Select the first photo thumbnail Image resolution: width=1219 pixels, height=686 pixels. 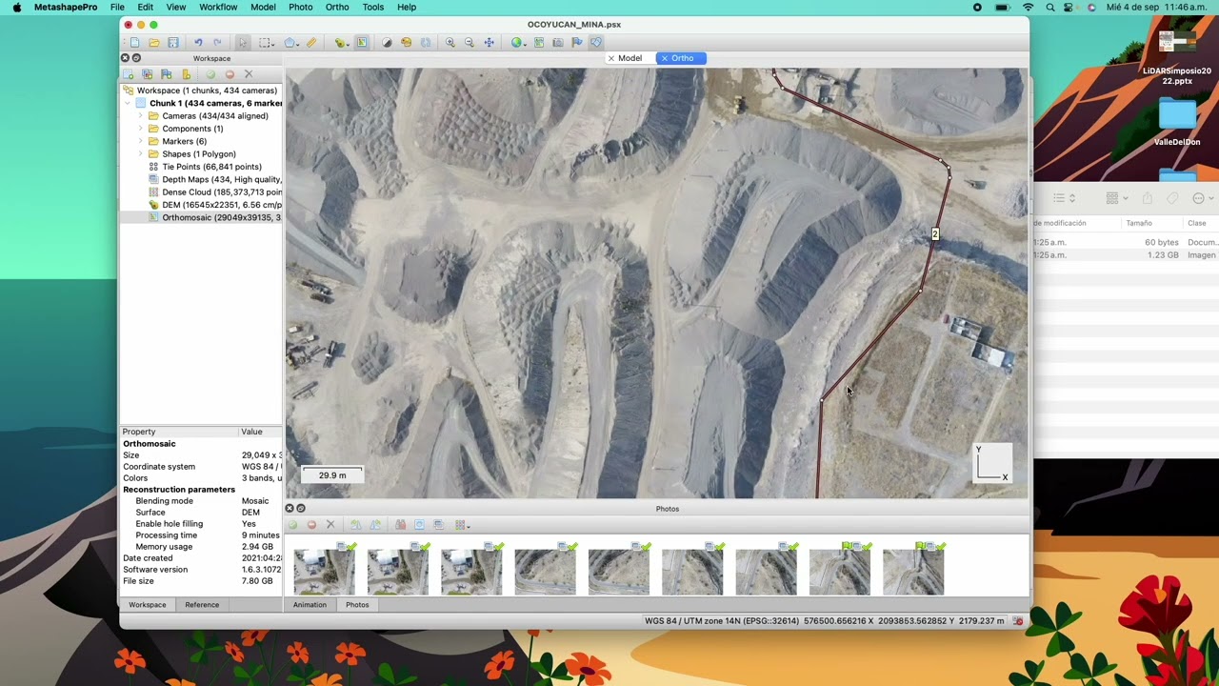pos(325,572)
